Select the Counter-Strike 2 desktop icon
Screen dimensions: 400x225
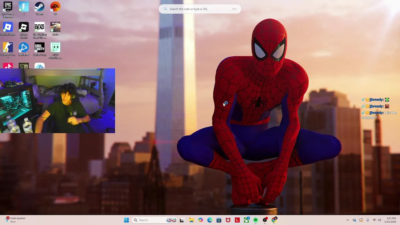8,51
